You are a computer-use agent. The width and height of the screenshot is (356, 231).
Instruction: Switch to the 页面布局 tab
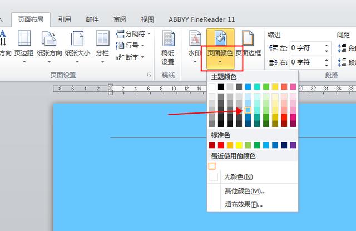point(31,19)
